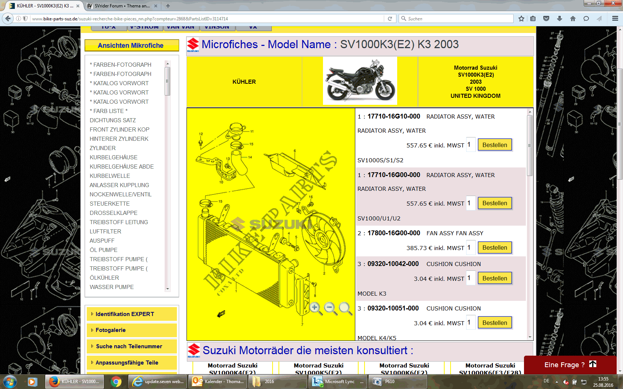
Task: Open the WASSER PUMPE microfiche link
Action: tap(112, 287)
